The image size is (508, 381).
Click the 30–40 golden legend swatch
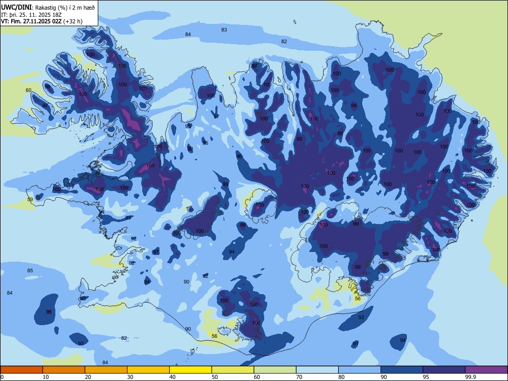148,370
